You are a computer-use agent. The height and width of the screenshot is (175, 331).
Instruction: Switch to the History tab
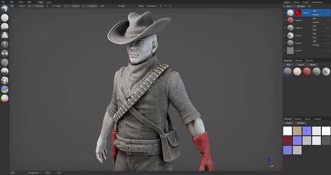(296, 2)
